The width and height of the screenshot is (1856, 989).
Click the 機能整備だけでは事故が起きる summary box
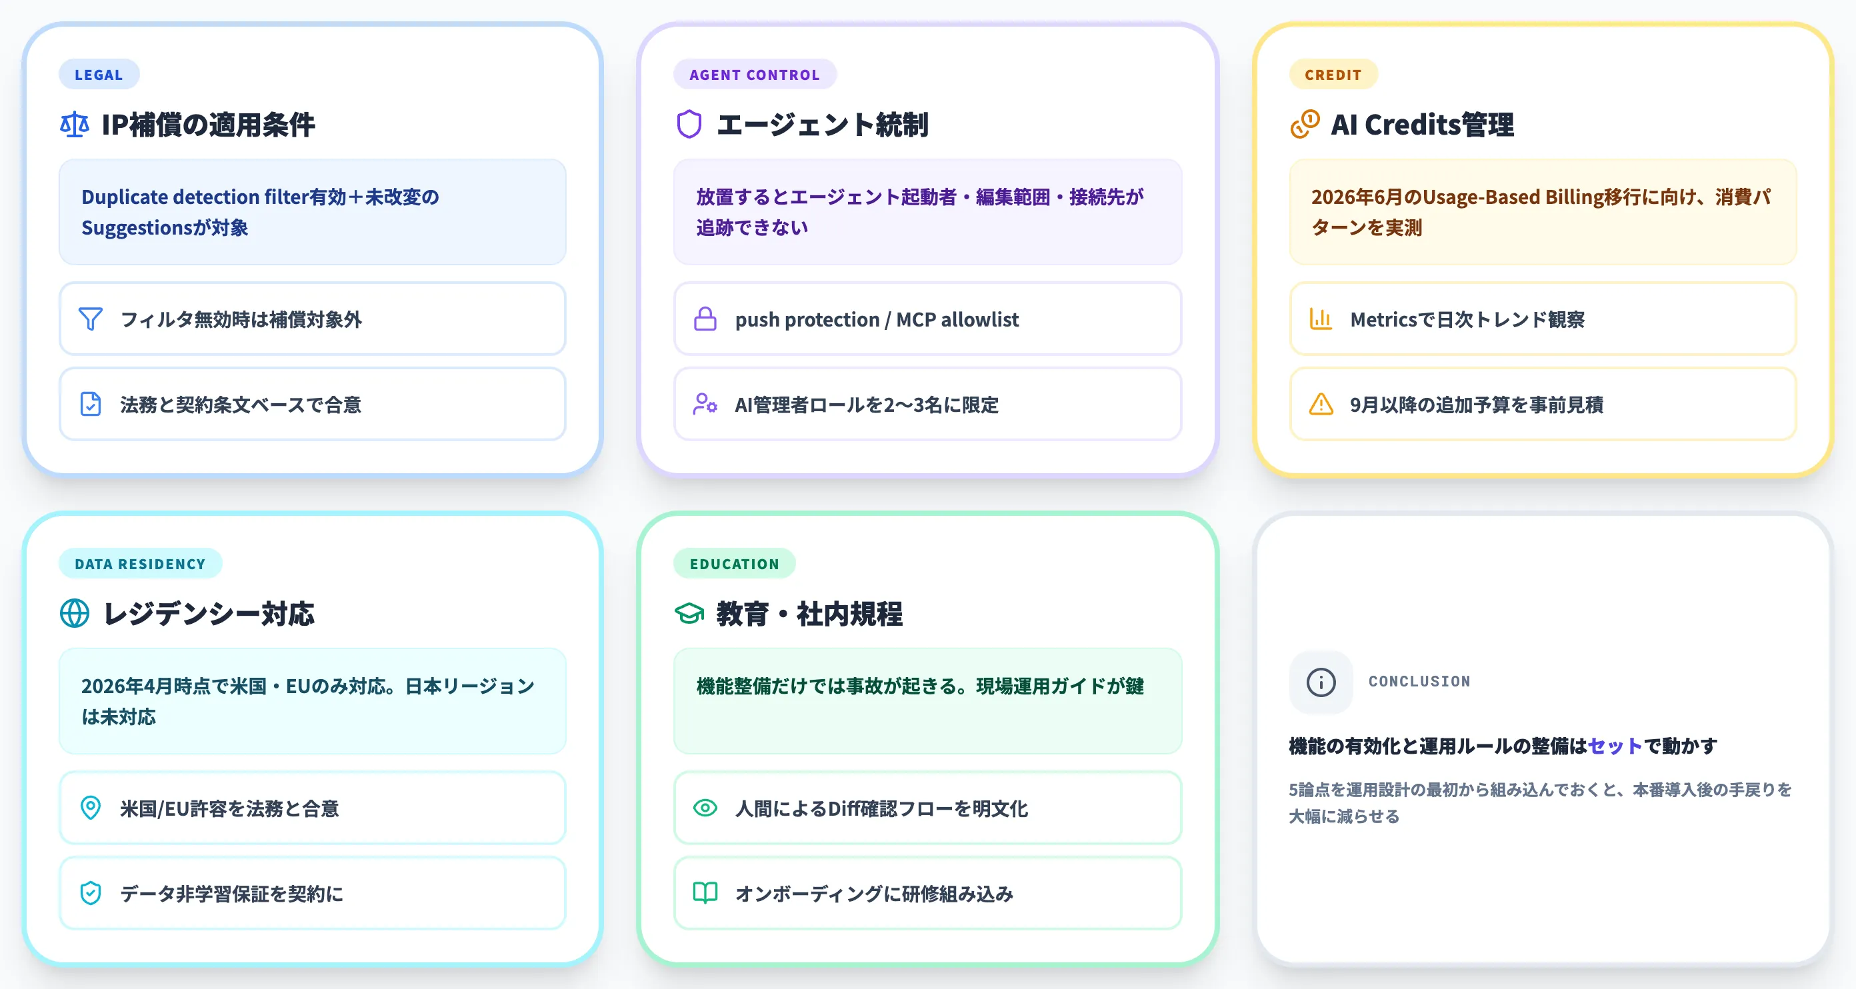(x=927, y=701)
